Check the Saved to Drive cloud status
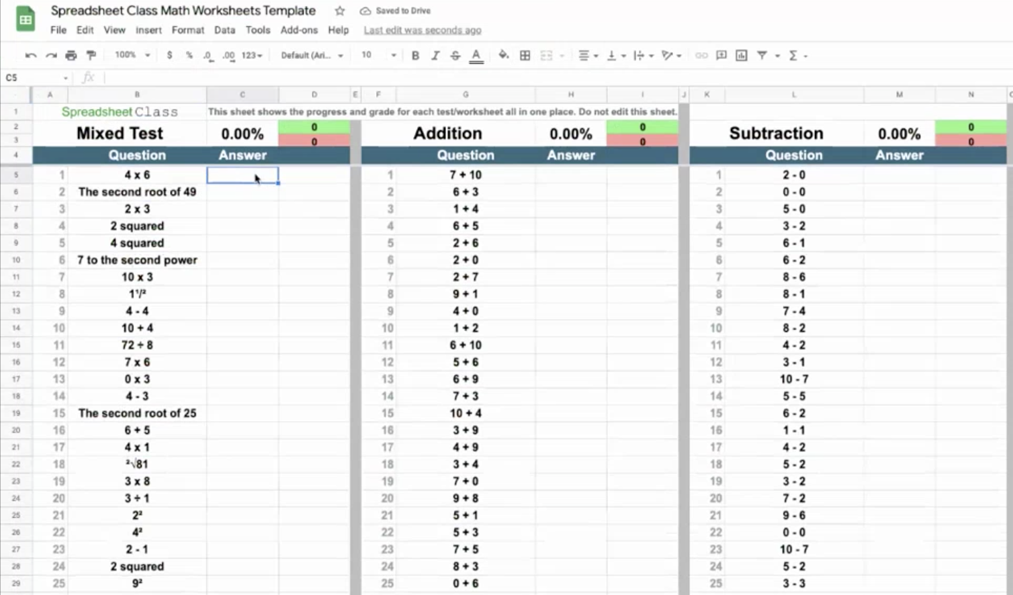Image resolution: width=1013 pixels, height=595 pixels. [396, 11]
